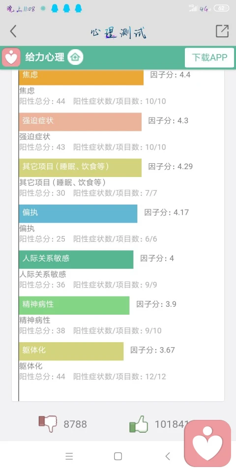Tap the thumbs down icon
The height and width of the screenshot is (472, 236).
coord(48,424)
